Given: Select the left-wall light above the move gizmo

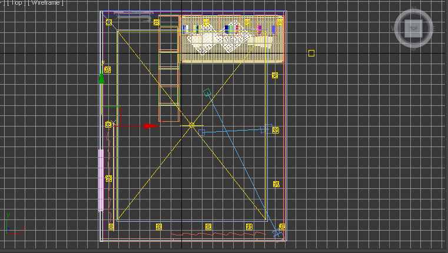Looking at the screenshot, I should (x=107, y=69).
